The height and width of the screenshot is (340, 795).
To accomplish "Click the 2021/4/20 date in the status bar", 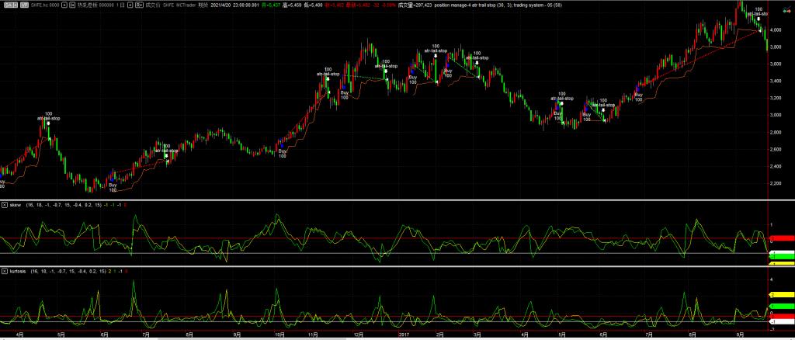I will [x=220, y=5].
